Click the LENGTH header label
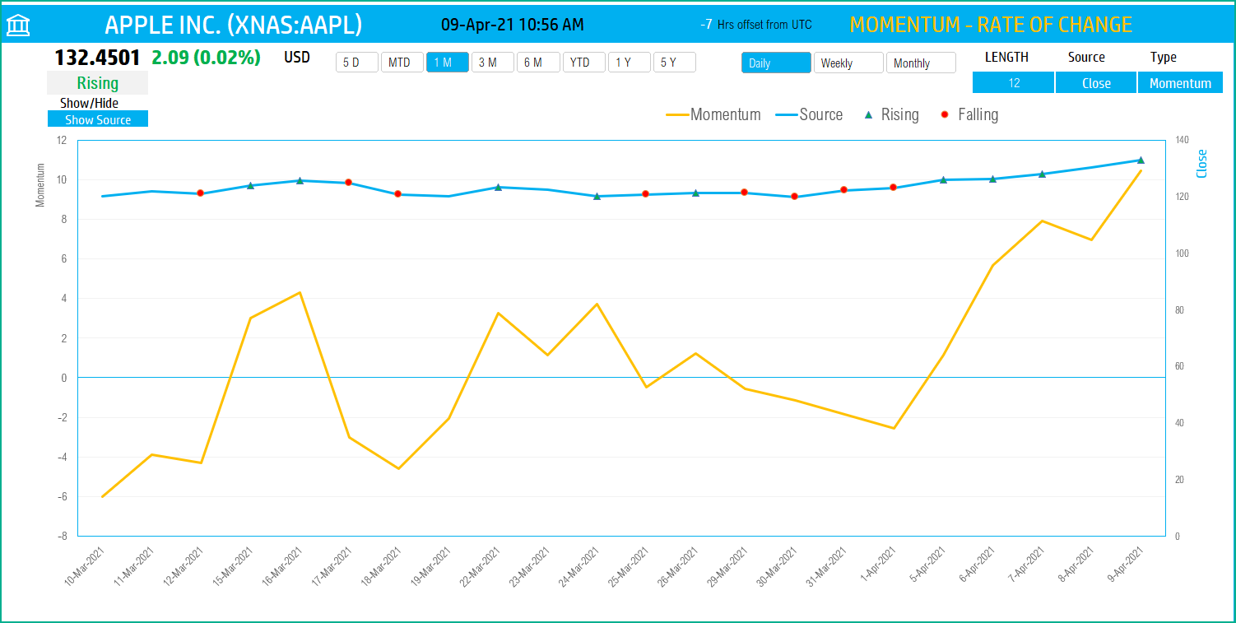The image size is (1236, 623). coord(1006,58)
